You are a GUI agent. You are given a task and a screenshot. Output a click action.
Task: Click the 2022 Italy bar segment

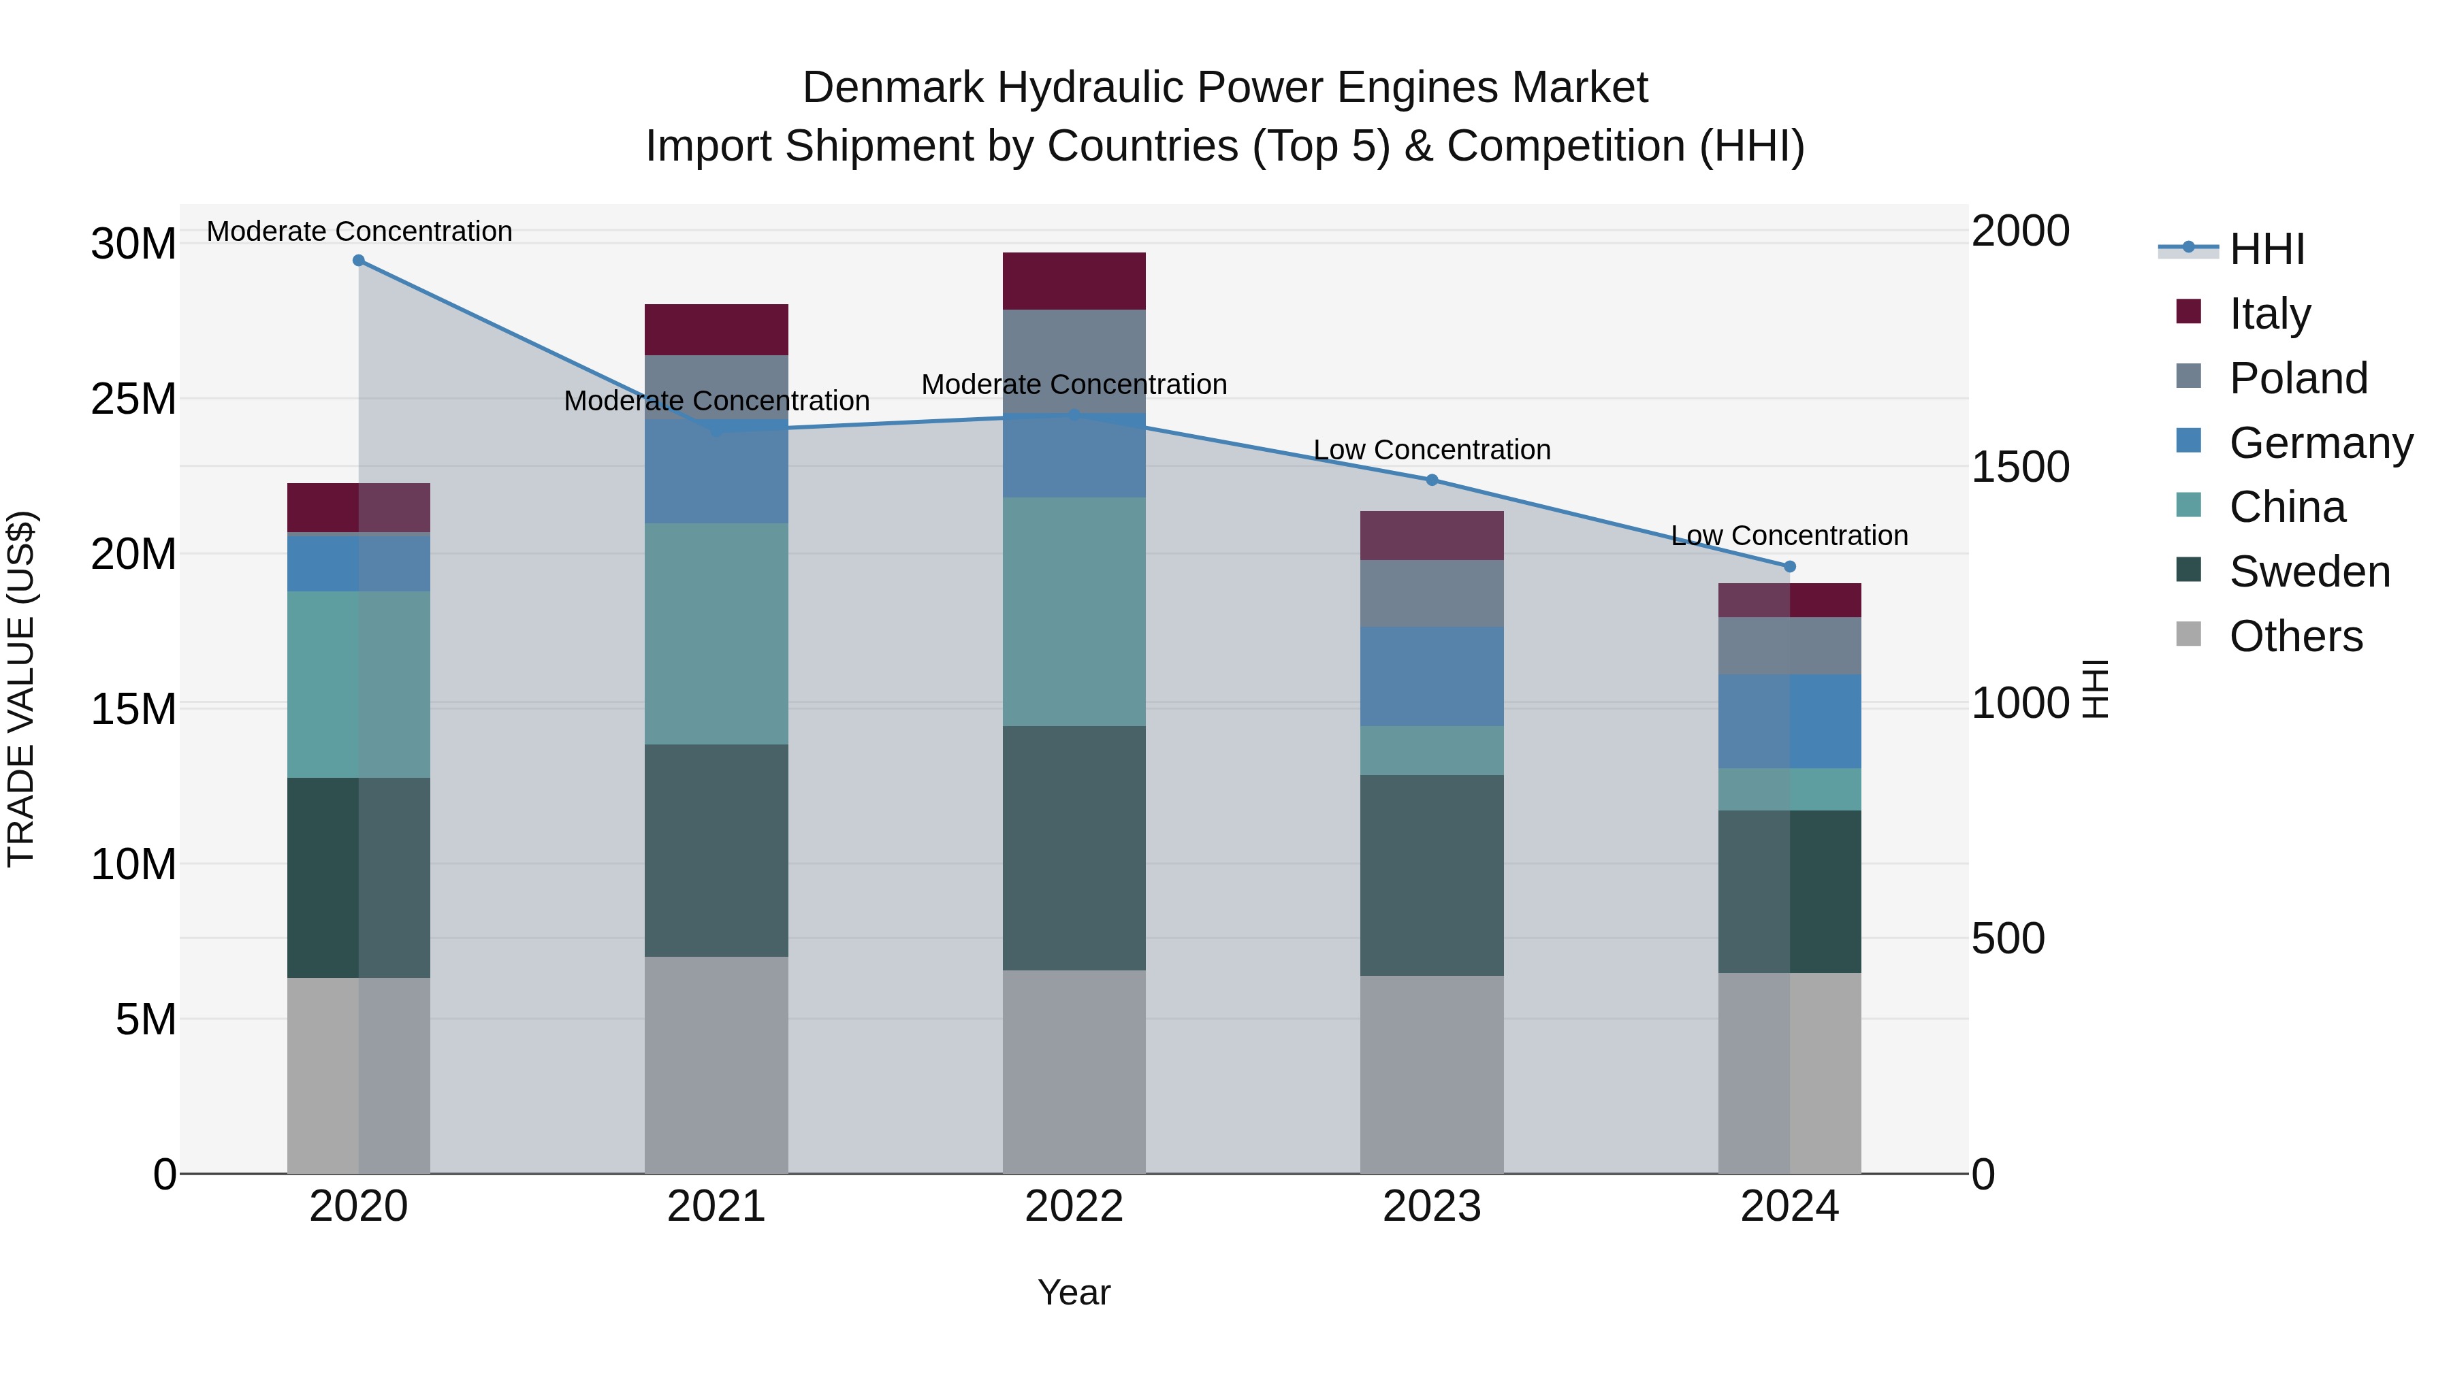click(x=1074, y=282)
